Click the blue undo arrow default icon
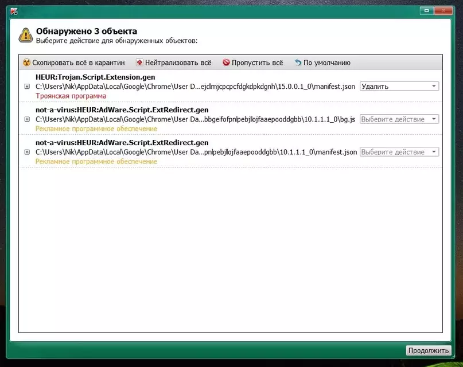Screen dimensions: 463x367 click(298, 63)
